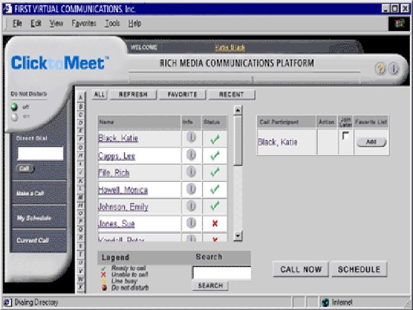This screenshot has height=310, width=413.
Task: Open the File menu
Action: pyautogui.click(x=17, y=24)
